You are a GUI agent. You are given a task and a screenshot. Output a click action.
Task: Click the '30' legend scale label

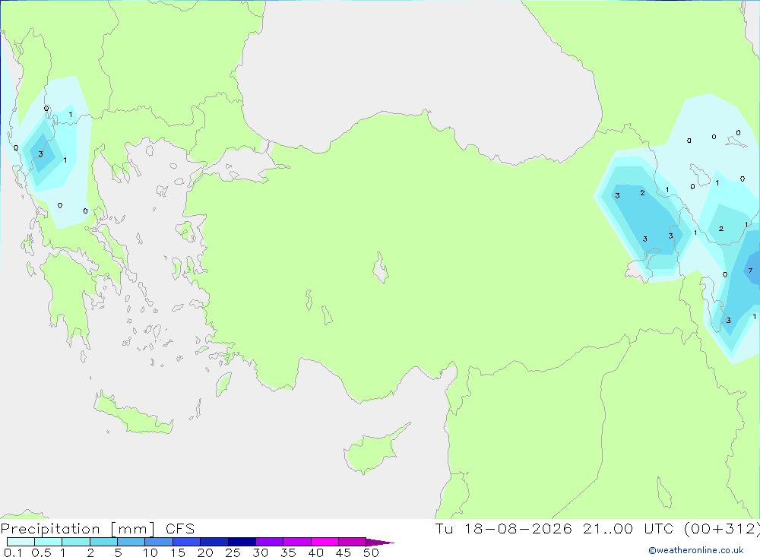point(261,552)
